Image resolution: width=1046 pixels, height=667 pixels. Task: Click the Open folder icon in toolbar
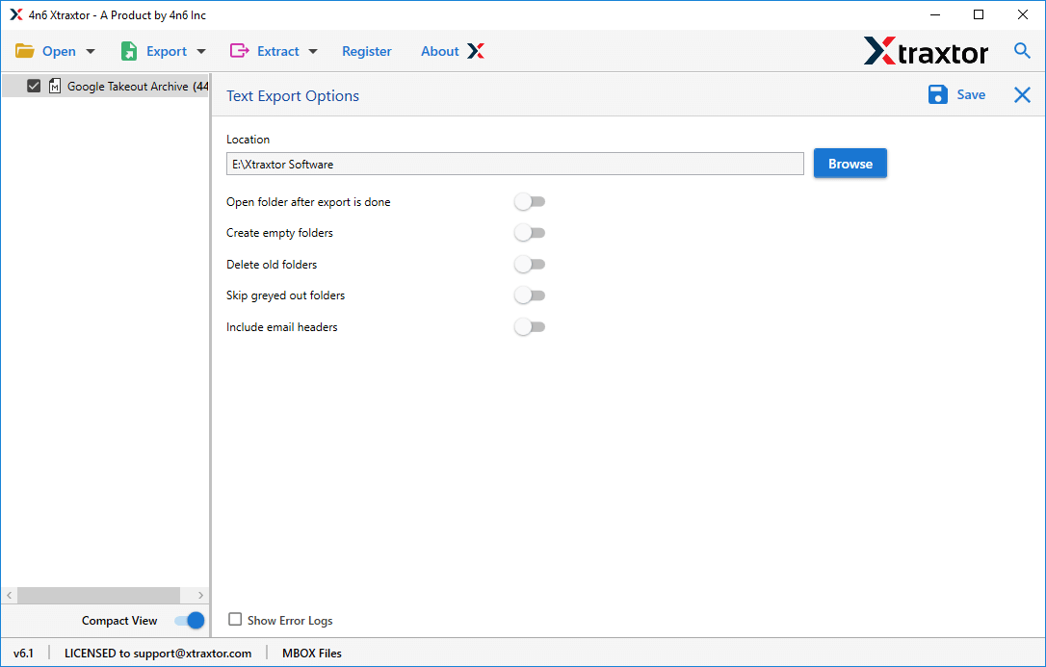(x=25, y=51)
